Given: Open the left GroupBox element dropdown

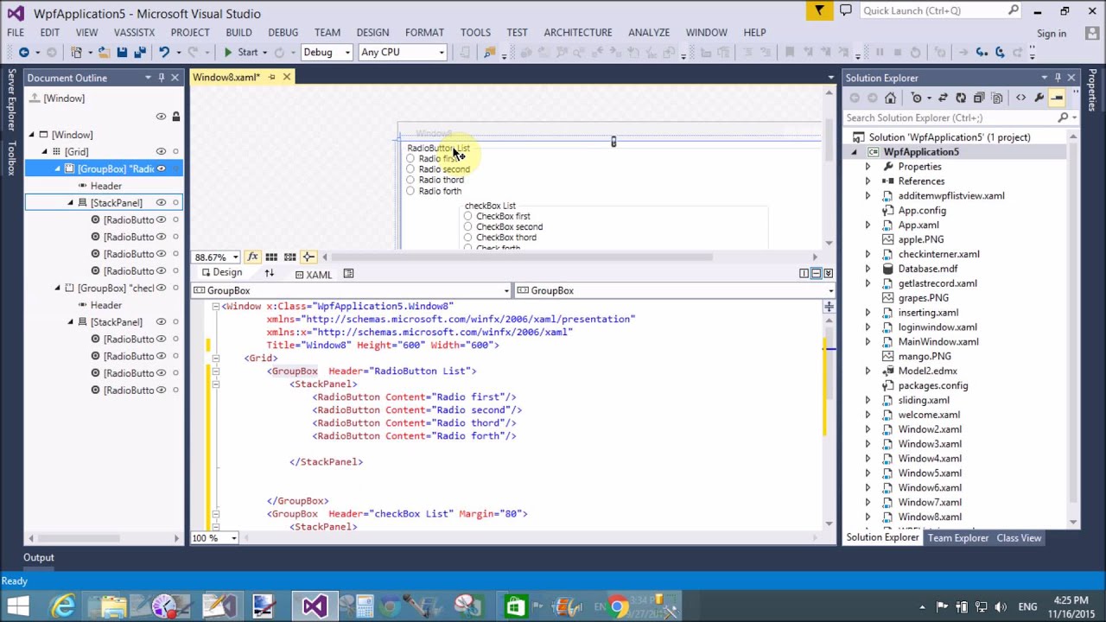Looking at the screenshot, I should point(506,290).
